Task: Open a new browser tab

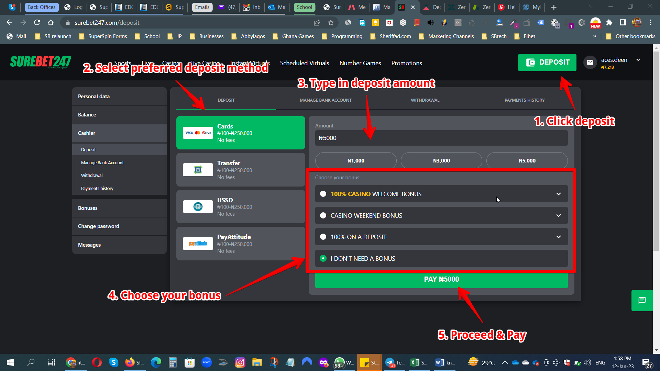Action: (x=553, y=7)
